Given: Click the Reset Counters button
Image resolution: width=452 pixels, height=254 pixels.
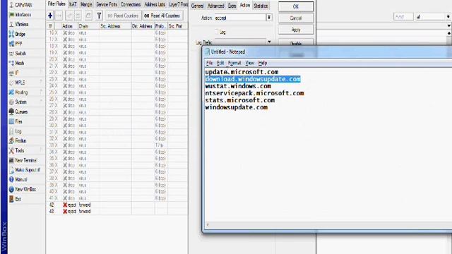Looking at the screenshot, I should tap(123, 16).
